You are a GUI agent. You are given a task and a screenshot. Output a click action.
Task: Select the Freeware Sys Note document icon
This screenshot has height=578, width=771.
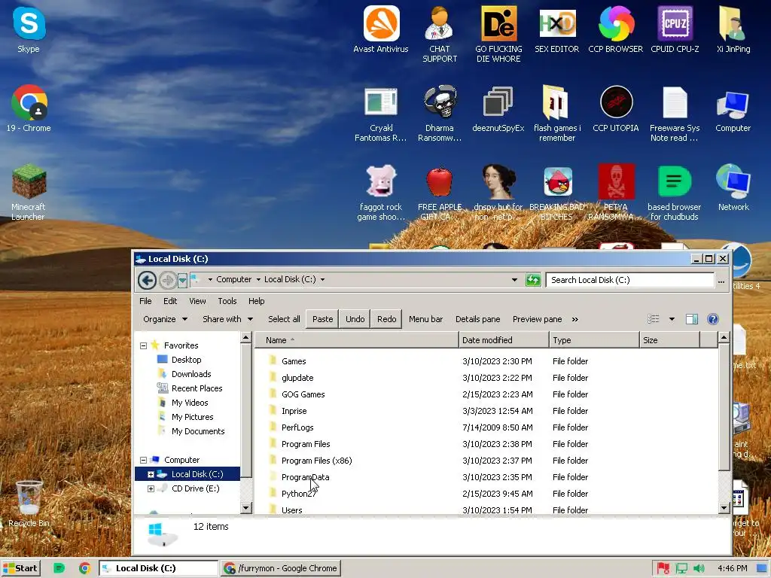[675, 114]
